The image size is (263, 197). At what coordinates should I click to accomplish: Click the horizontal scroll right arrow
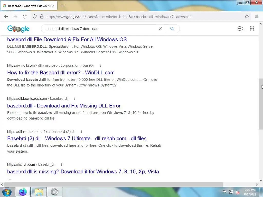click(257, 185)
